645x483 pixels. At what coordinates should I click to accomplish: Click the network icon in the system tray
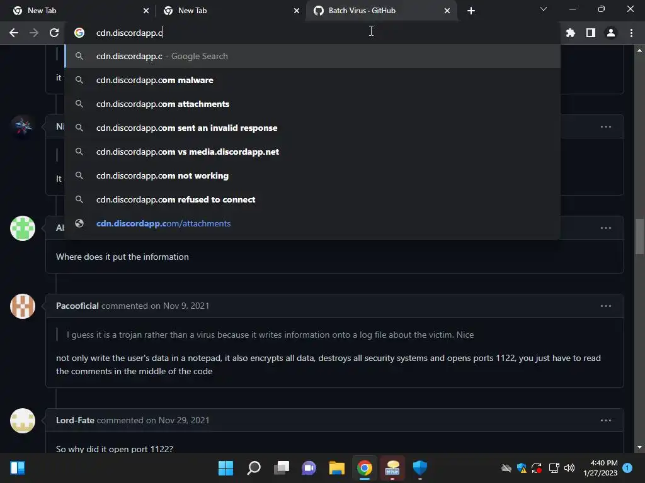(554, 468)
